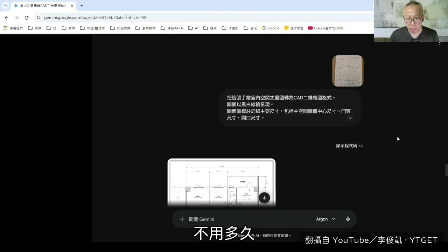Open the 理財學堂 bookmark
The width and height of the screenshot is (448, 252).
(x=294, y=28)
